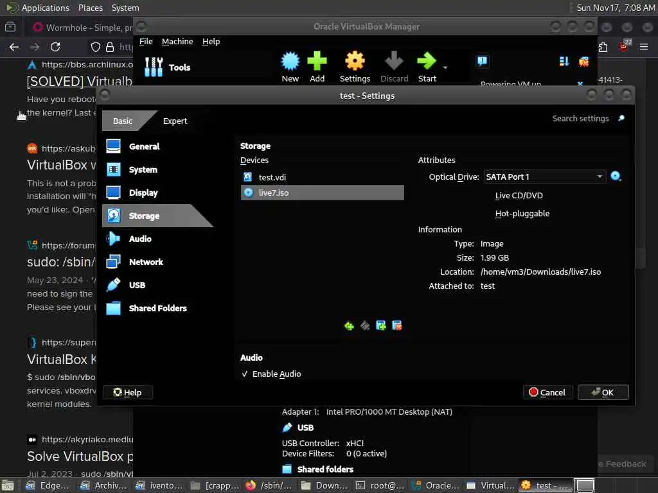658x493 pixels.
Task: Open the [SOLVED] Virtualbox search result link
Action: [79, 81]
